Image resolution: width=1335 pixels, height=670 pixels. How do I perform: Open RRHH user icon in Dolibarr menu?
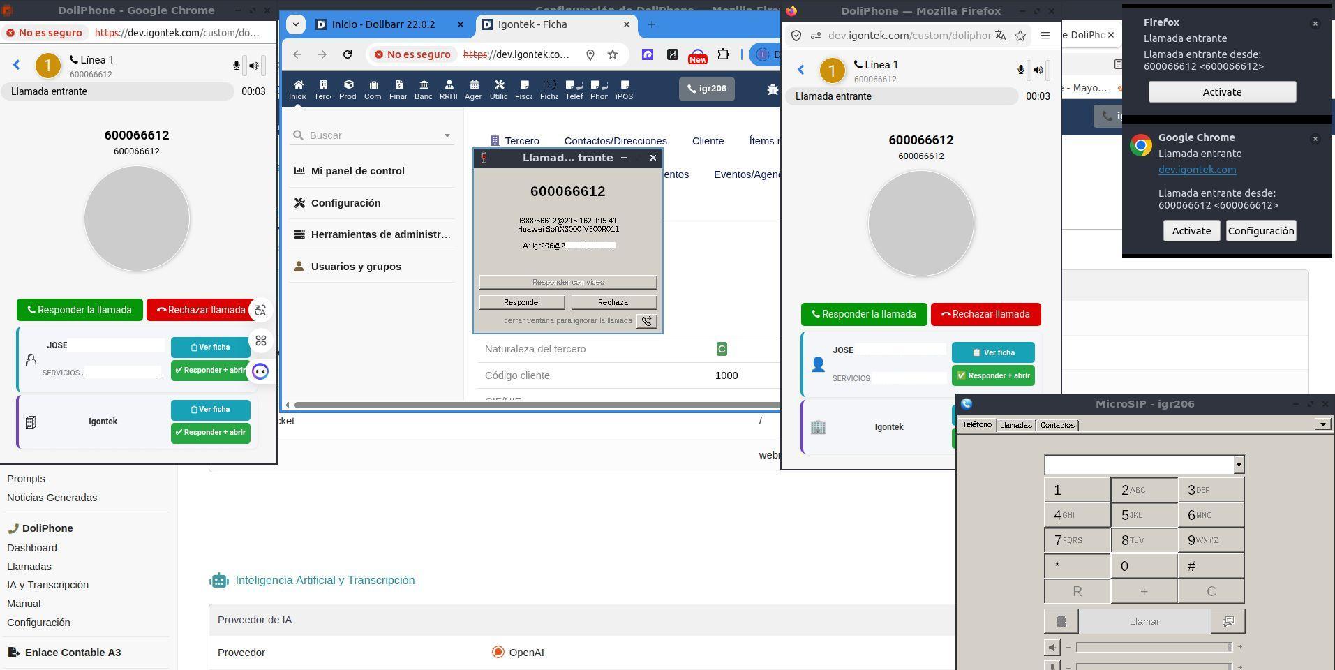(448, 89)
